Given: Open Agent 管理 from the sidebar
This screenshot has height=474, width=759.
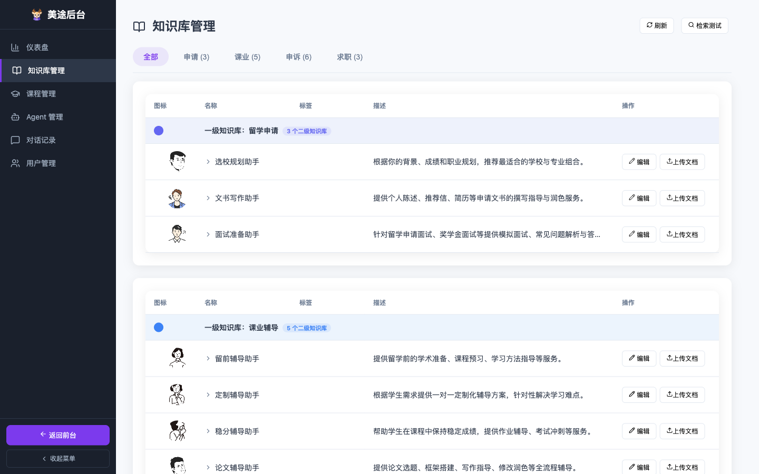Looking at the screenshot, I should coord(58,117).
